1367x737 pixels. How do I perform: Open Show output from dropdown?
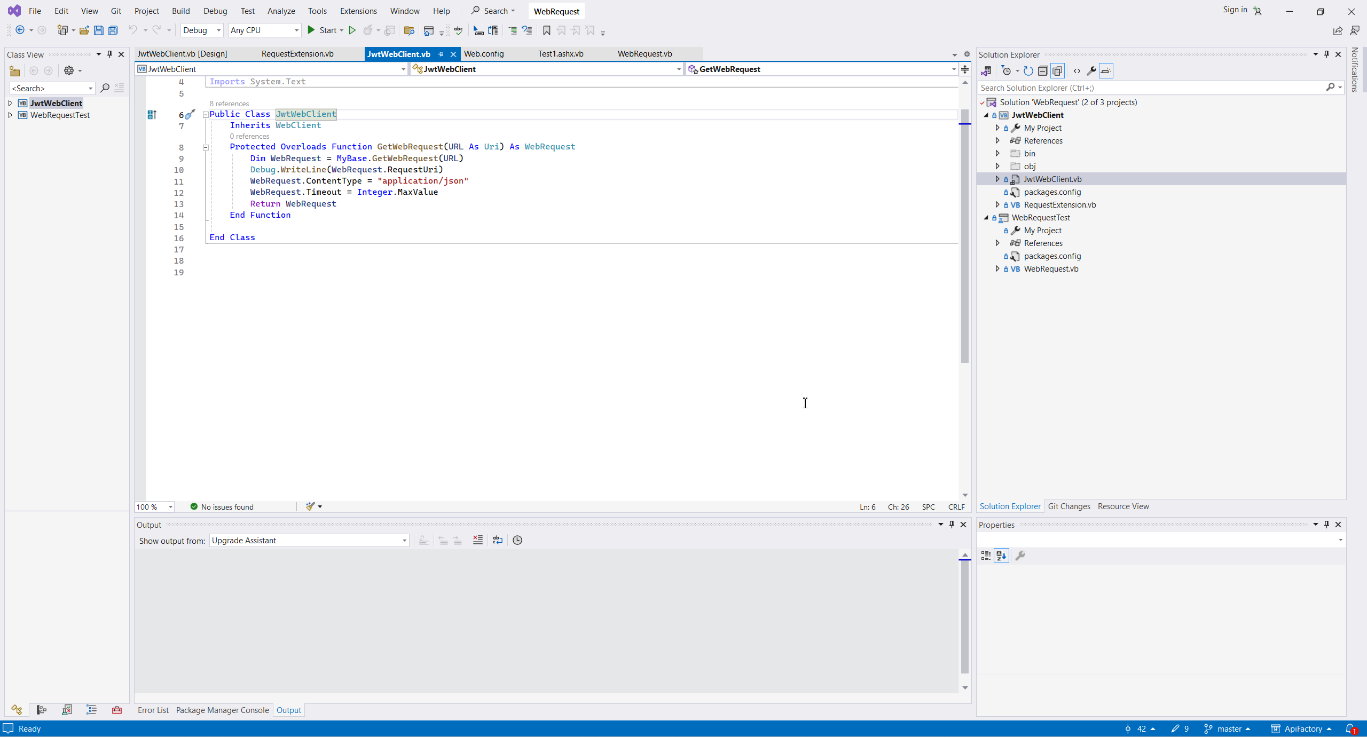(x=309, y=541)
